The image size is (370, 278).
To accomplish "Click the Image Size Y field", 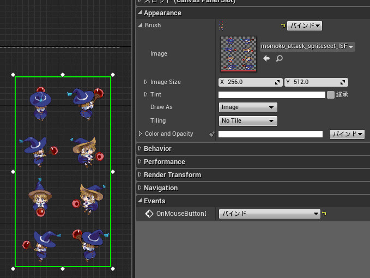I will (316, 82).
